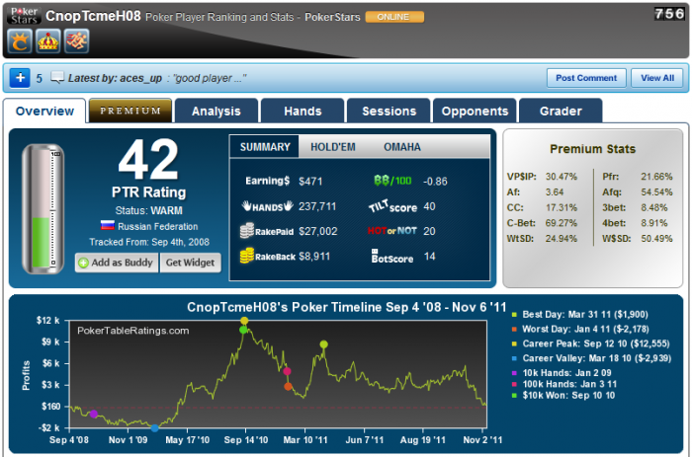Click the $10k Won legend color swatch
The height and width of the screenshot is (457, 692).
click(514, 396)
